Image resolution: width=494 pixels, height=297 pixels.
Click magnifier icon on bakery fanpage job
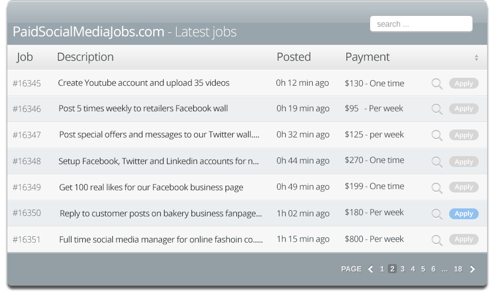pos(437,214)
